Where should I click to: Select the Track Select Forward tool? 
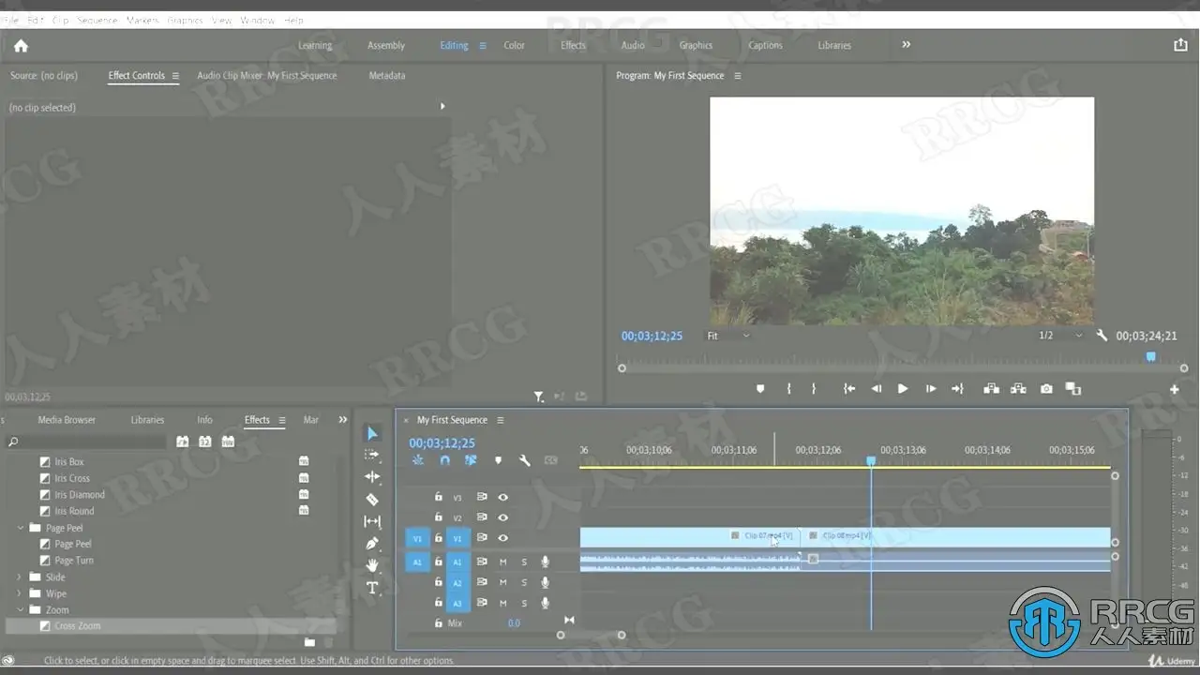tap(372, 455)
